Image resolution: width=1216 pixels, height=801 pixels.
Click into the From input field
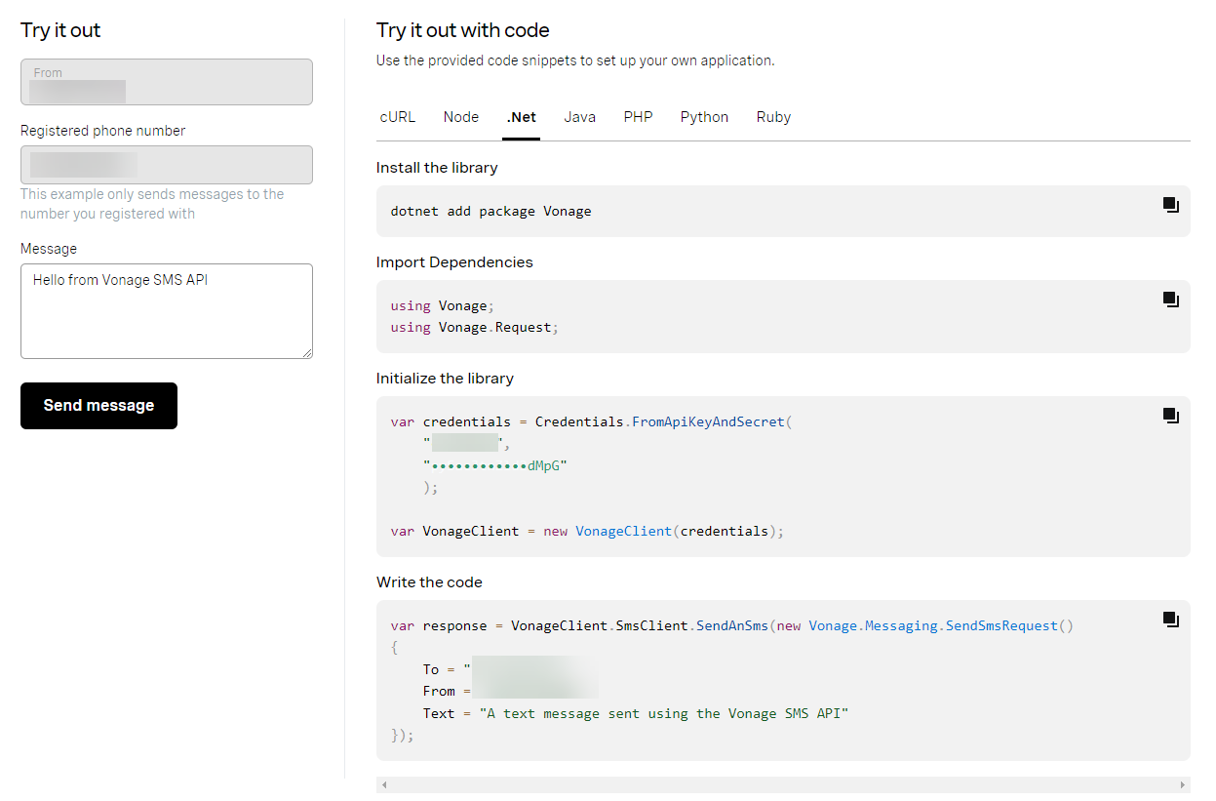click(167, 82)
